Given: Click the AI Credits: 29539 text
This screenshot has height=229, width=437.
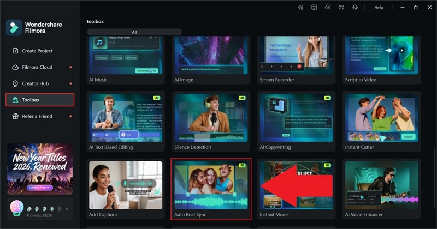Looking at the screenshot, I should click(39, 216).
